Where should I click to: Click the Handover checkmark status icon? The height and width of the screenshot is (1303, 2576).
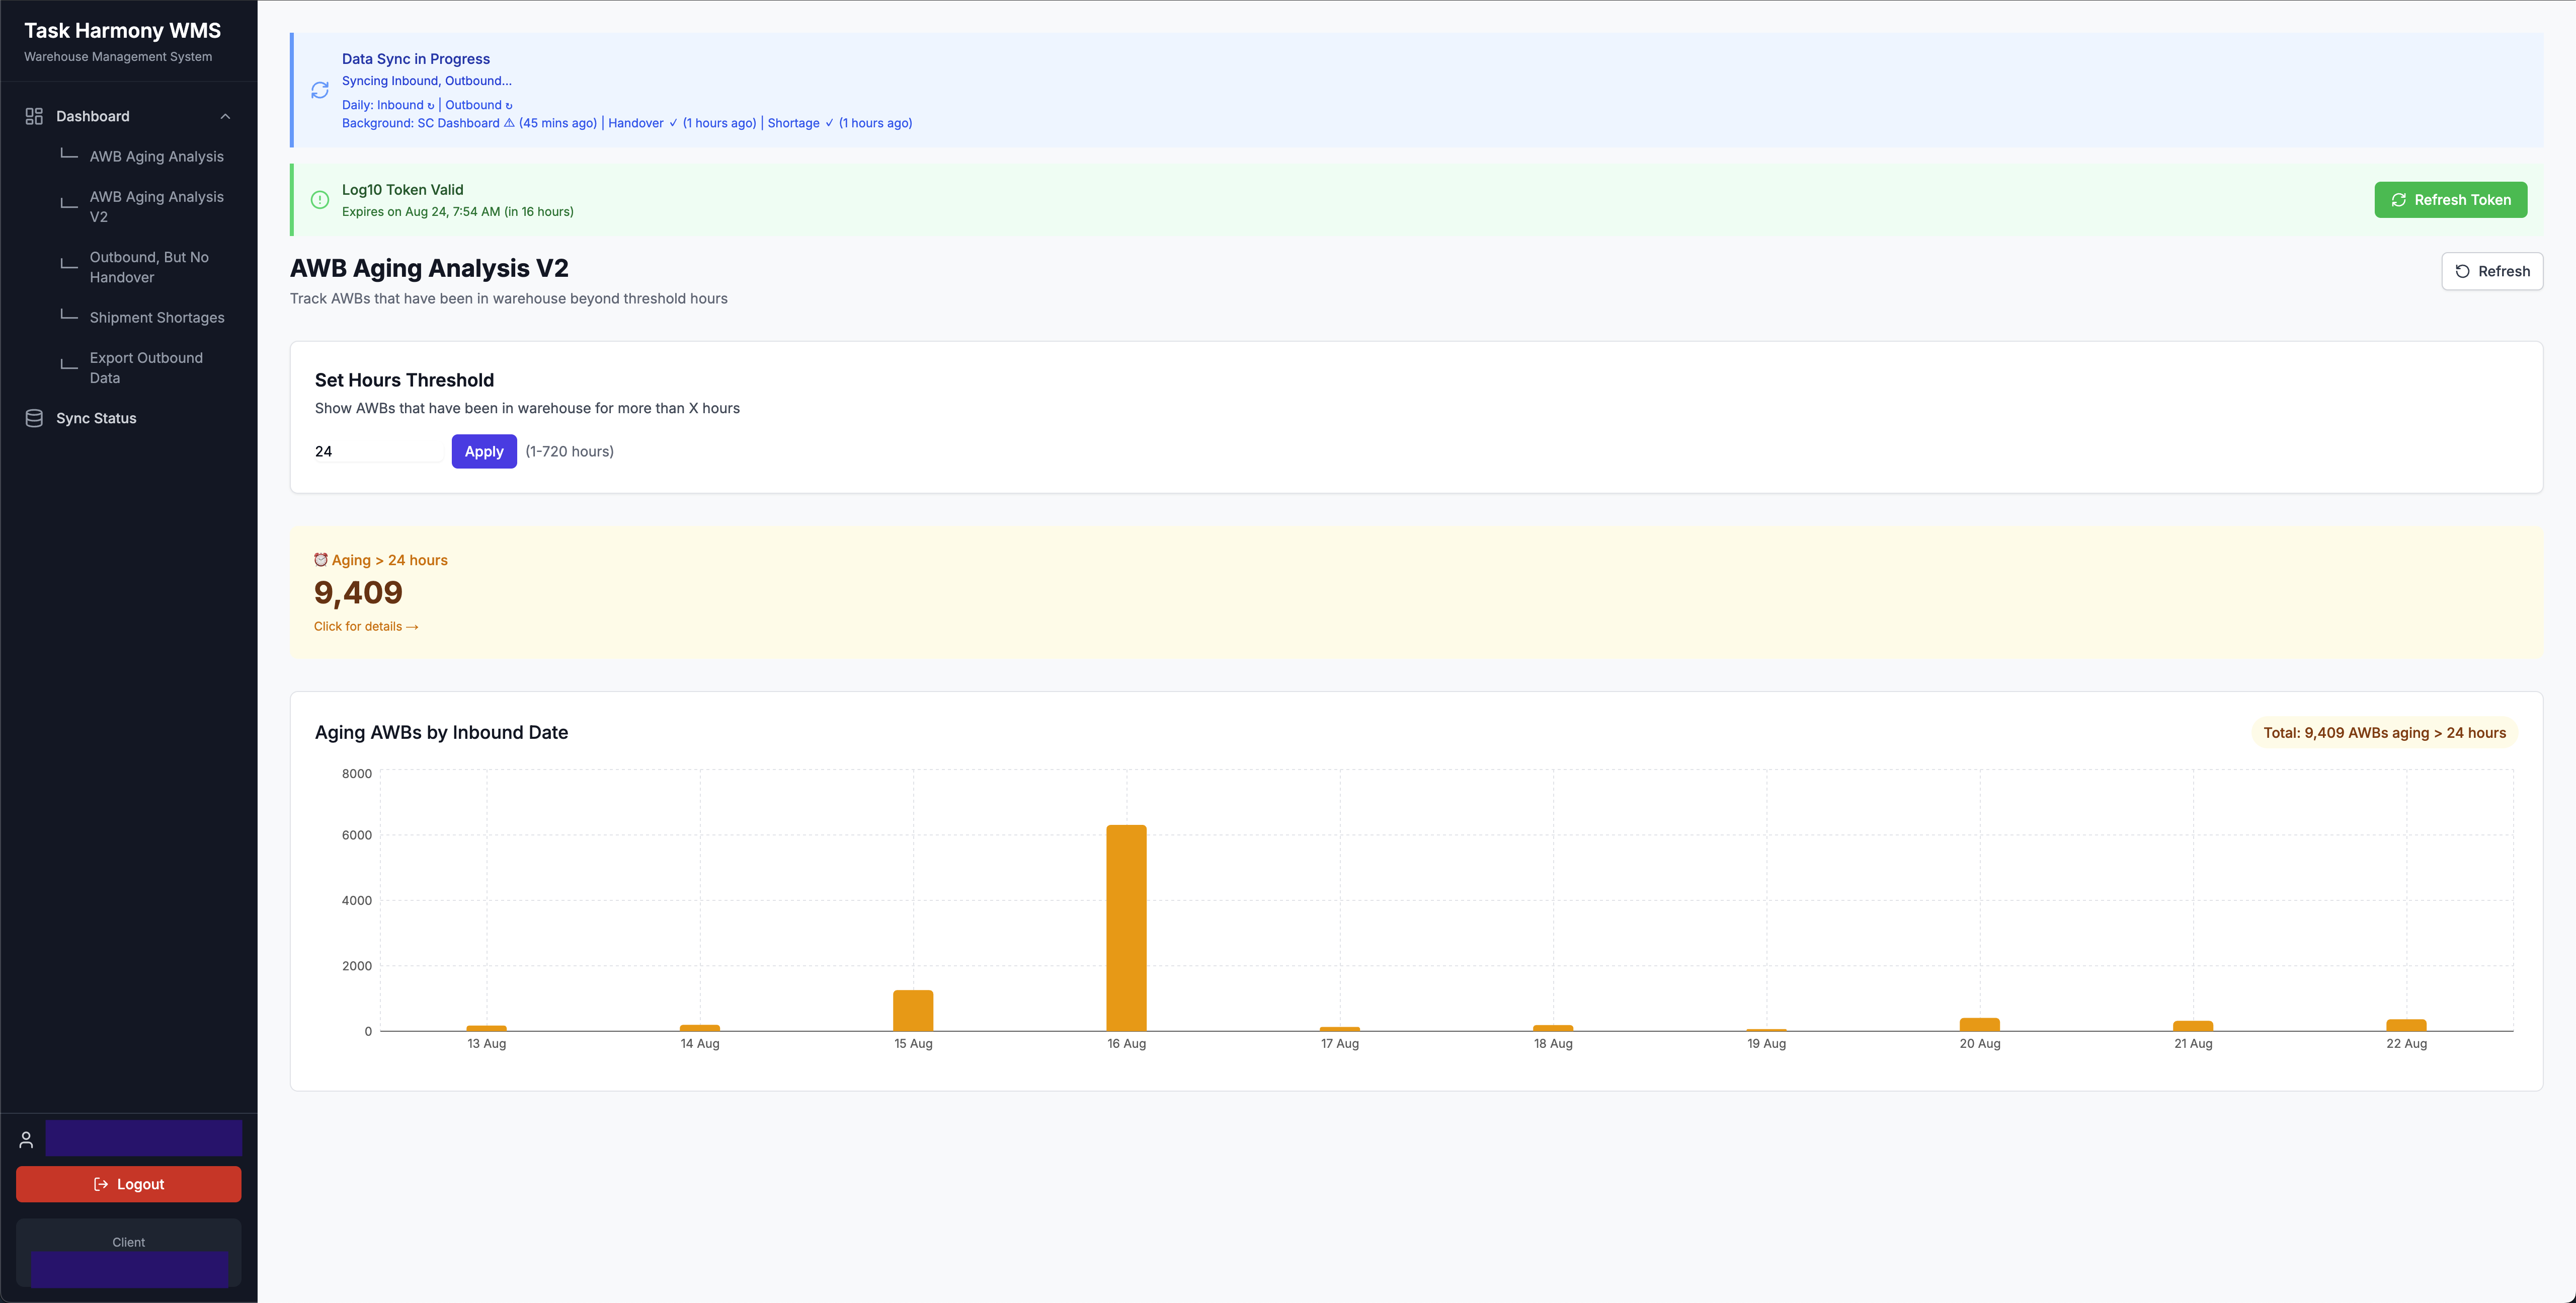pyautogui.click(x=673, y=123)
